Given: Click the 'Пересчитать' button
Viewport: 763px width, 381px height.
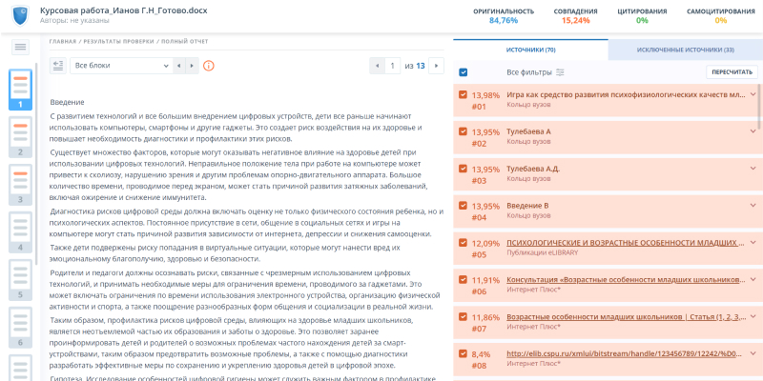Looking at the screenshot, I should click(x=732, y=72).
